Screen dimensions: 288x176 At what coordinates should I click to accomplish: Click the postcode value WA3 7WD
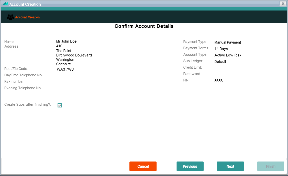coord(65,69)
